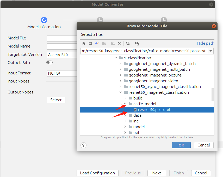This screenshot has width=223, height=177.
Task: Expand the inc folder
Action: [125, 121]
